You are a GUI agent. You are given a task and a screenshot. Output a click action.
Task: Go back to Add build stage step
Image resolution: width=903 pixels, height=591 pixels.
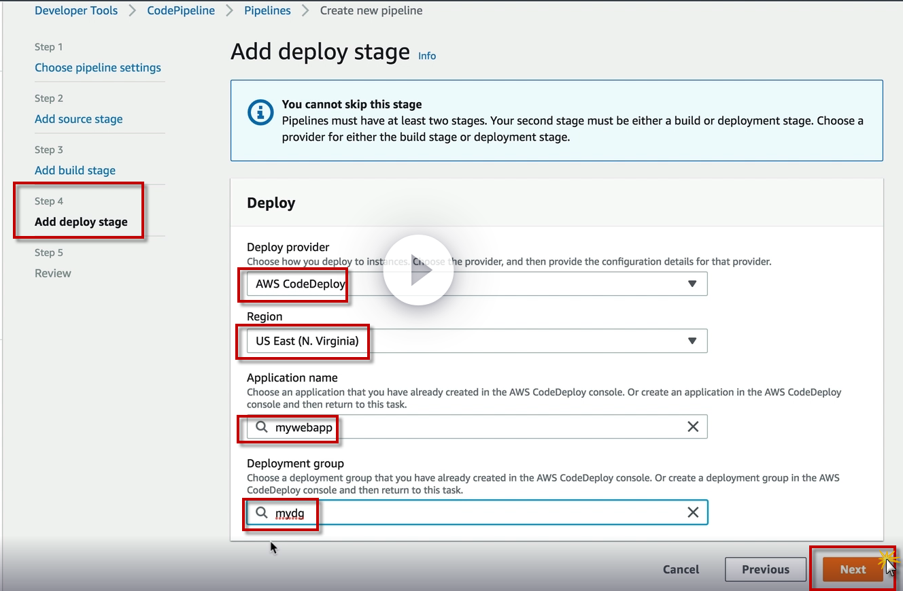(x=75, y=171)
